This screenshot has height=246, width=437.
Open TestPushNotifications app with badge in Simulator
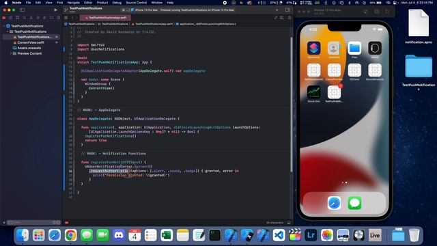coord(334,92)
